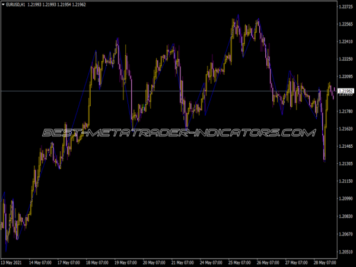Screen dimensions: 356x267
Task: Select the 17 May 07:00 time label
Action: pos(70,262)
